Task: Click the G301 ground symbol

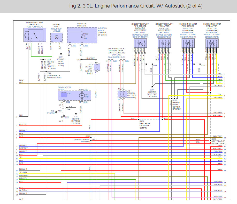Action: 61,54
